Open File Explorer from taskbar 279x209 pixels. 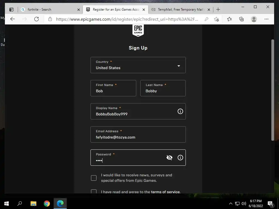pos(33,204)
